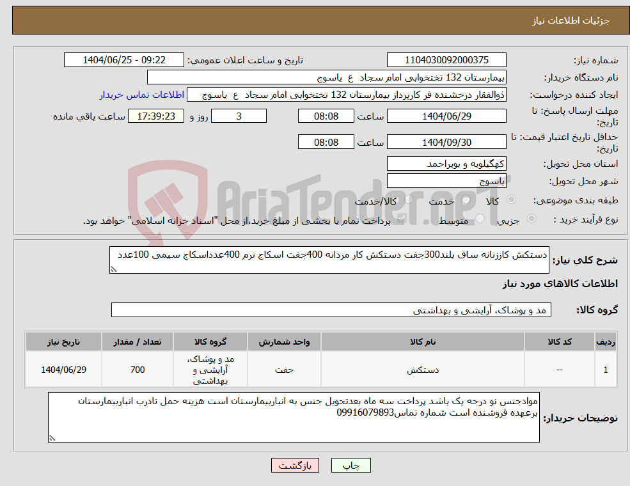Click the unit cell جفت
The height and width of the screenshot is (486, 630).
(x=284, y=370)
